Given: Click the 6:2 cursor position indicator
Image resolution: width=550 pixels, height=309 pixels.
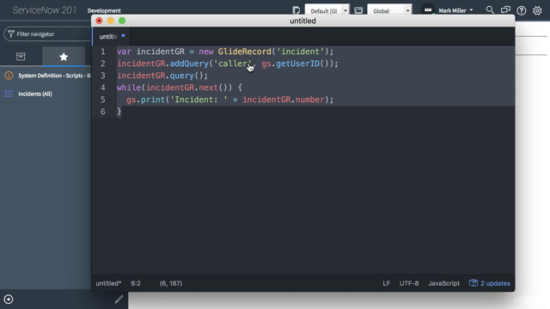Looking at the screenshot, I should [136, 283].
